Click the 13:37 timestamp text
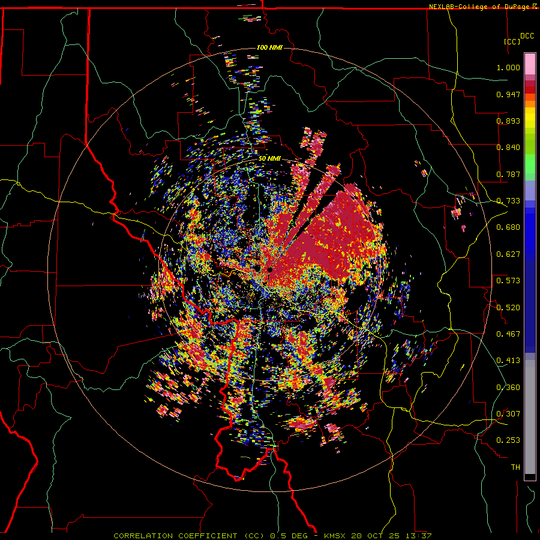Image resolution: width=540 pixels, height=540 pixels. click(x=418, y=536)
